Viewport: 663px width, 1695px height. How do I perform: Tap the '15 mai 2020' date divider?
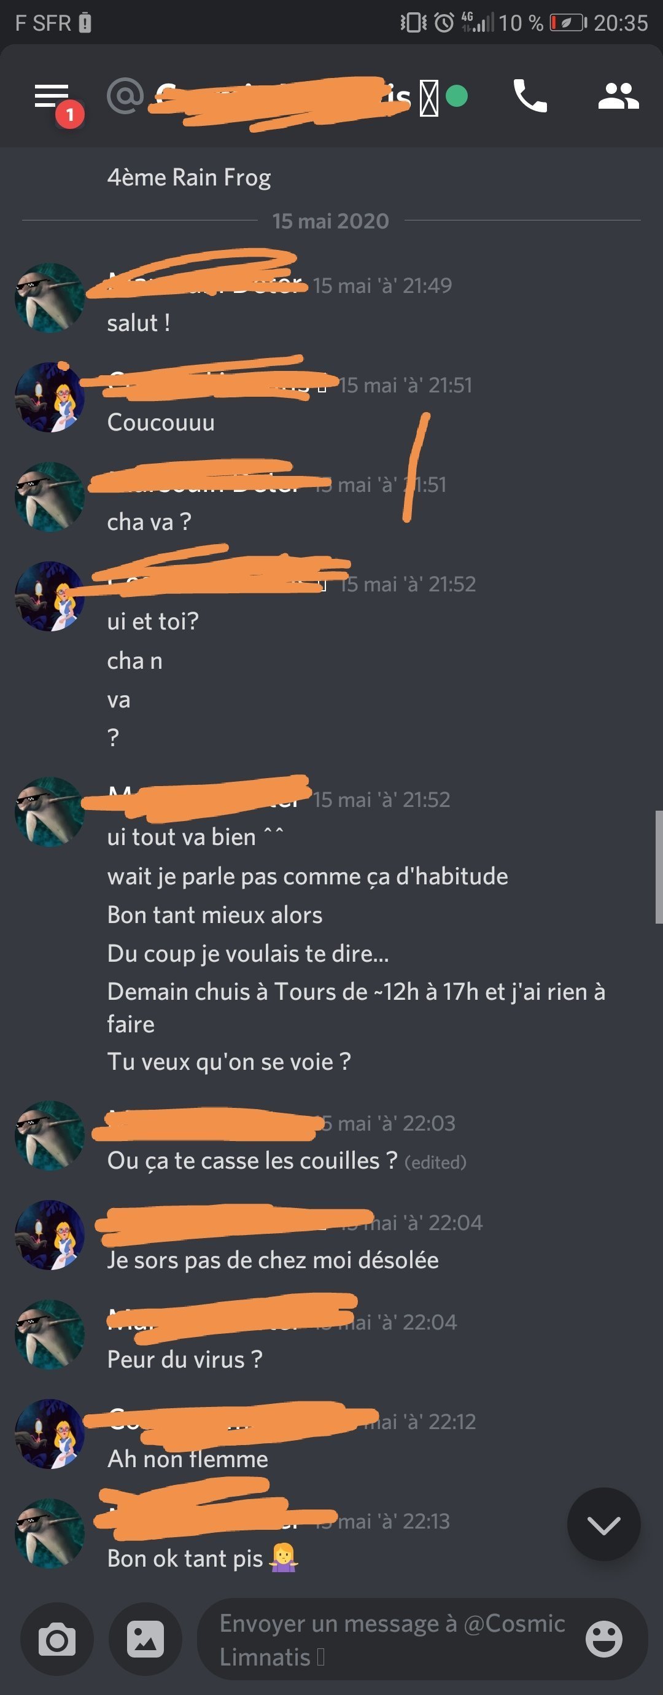[x=331, y=221]
